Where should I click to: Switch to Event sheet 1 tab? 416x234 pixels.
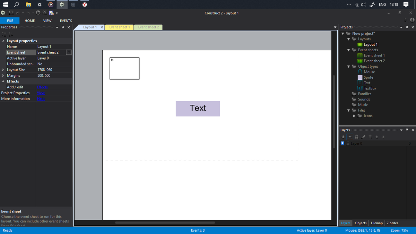119,27
